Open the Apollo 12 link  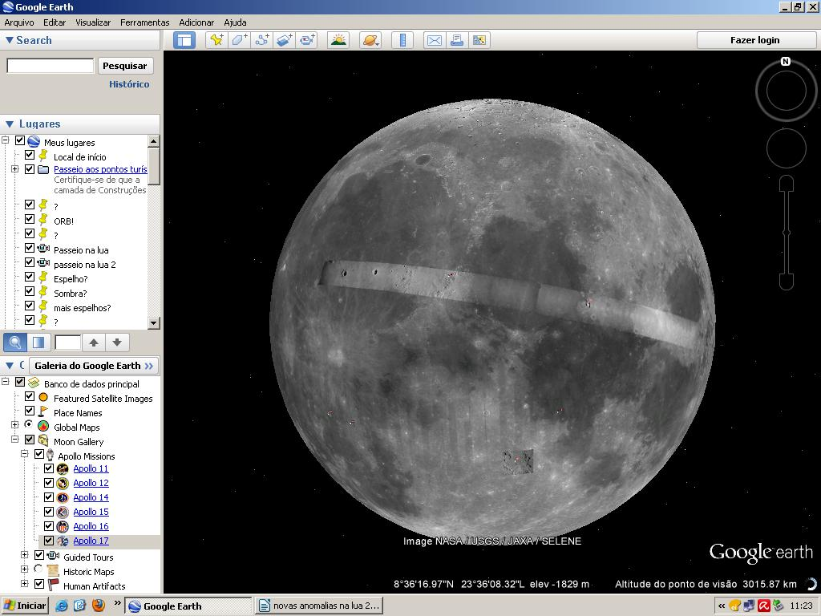click(91, 483)
